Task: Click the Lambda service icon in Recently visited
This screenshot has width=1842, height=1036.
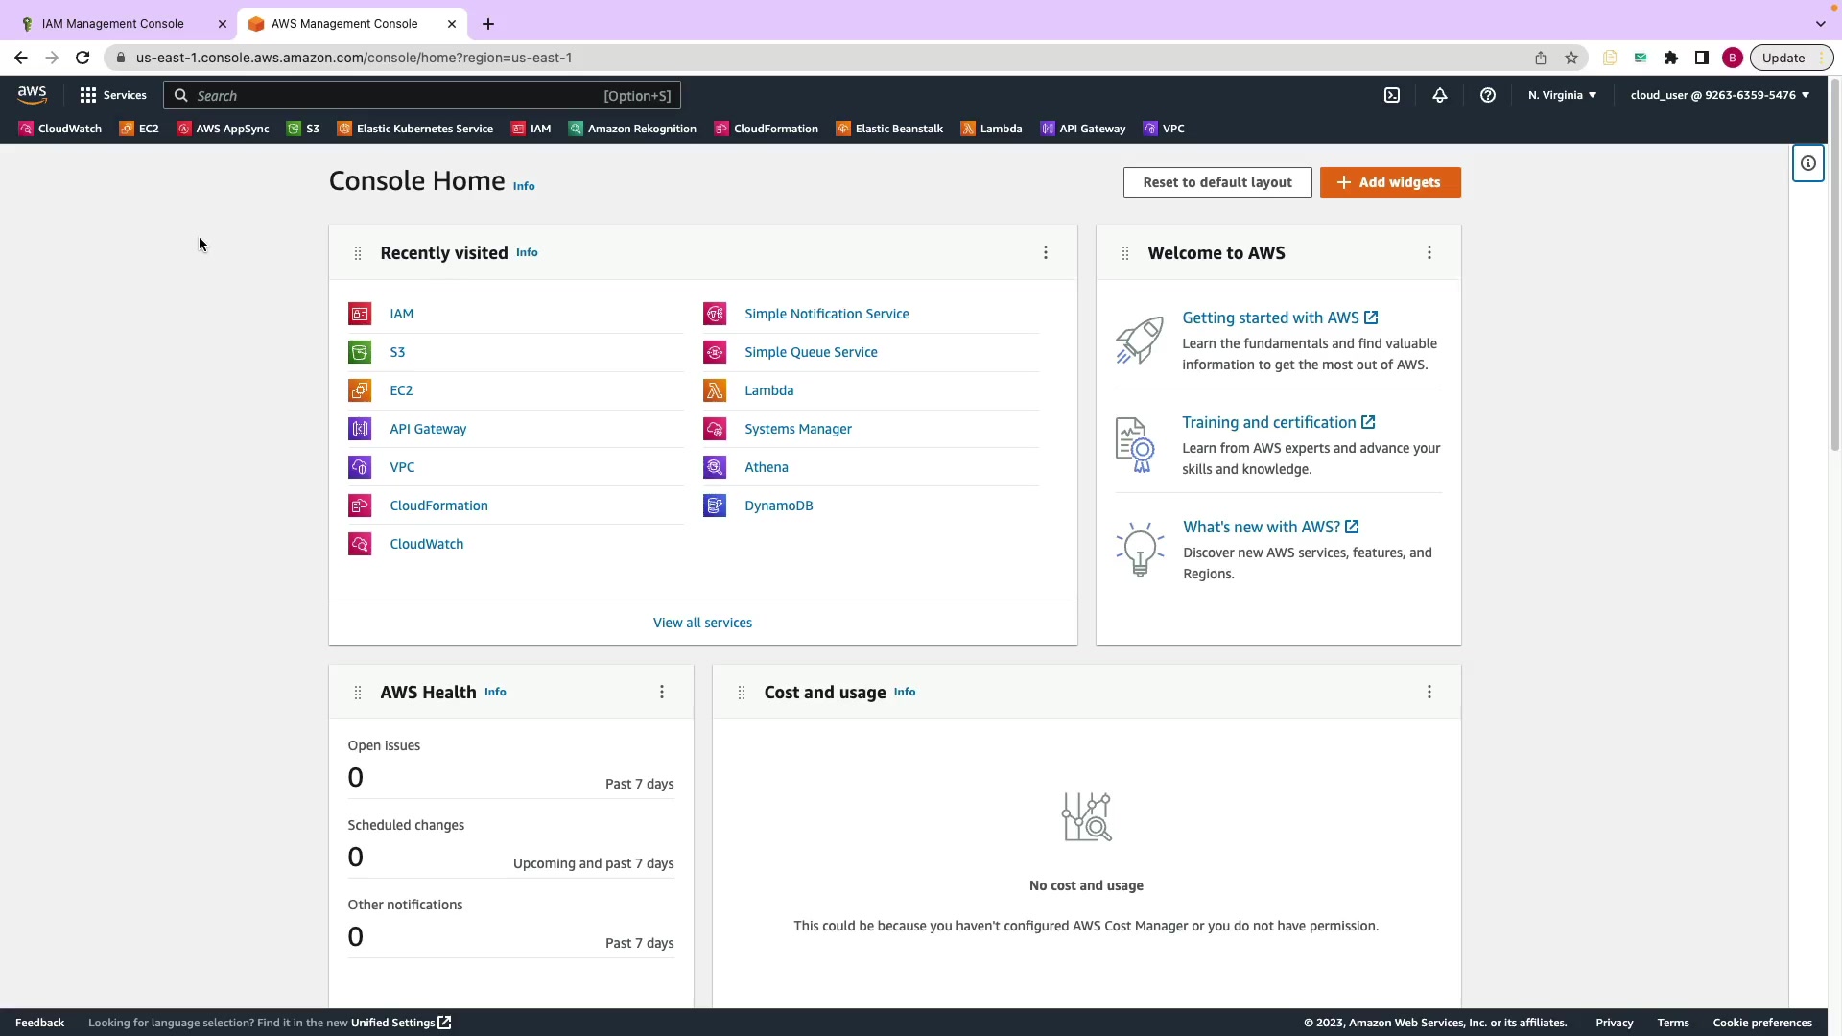Action: point(715,390)
